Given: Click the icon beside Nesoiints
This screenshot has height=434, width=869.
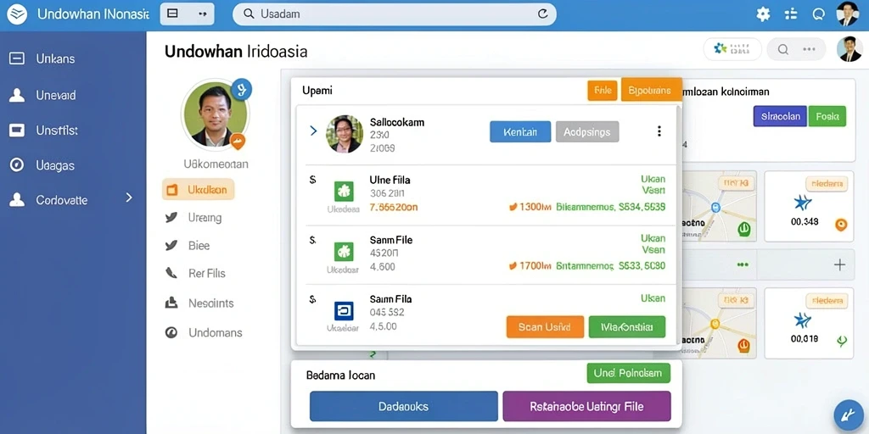Looking at the screenshot, I should coord(171,303).
